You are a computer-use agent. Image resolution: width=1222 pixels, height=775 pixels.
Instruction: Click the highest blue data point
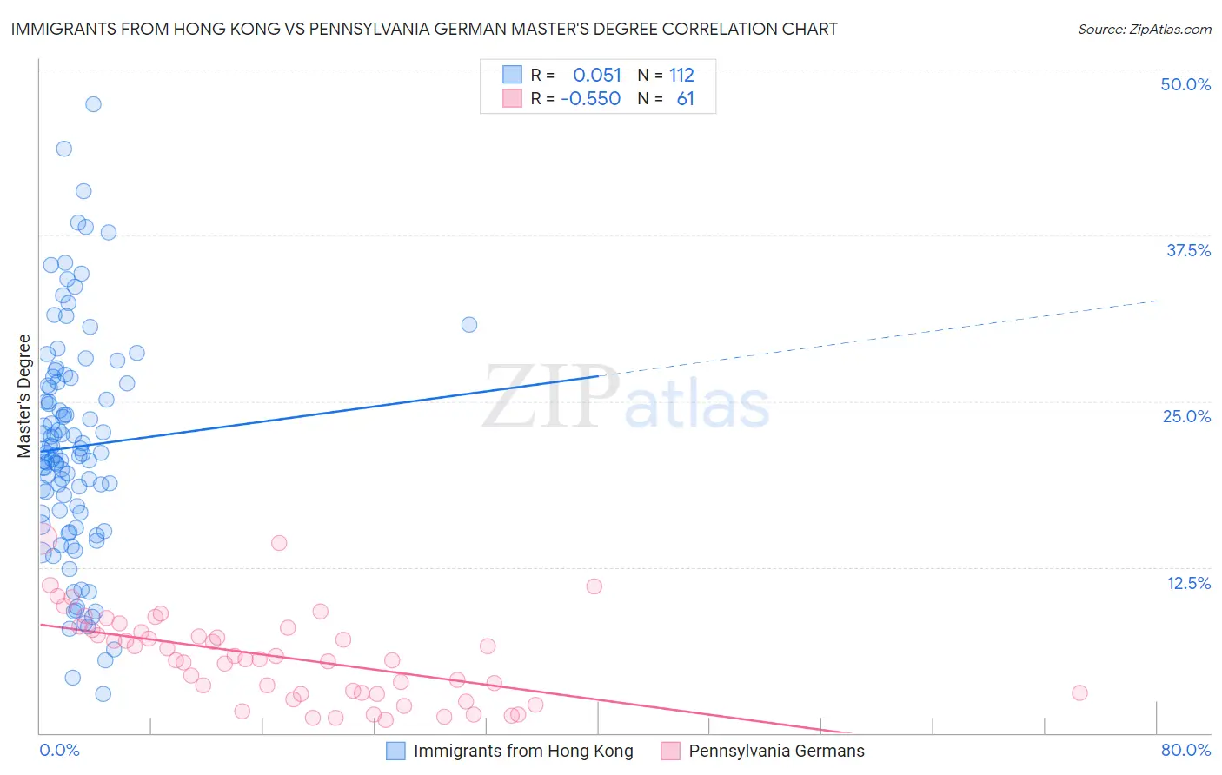93,104
